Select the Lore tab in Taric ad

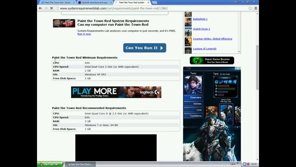(x=193, y=110)
